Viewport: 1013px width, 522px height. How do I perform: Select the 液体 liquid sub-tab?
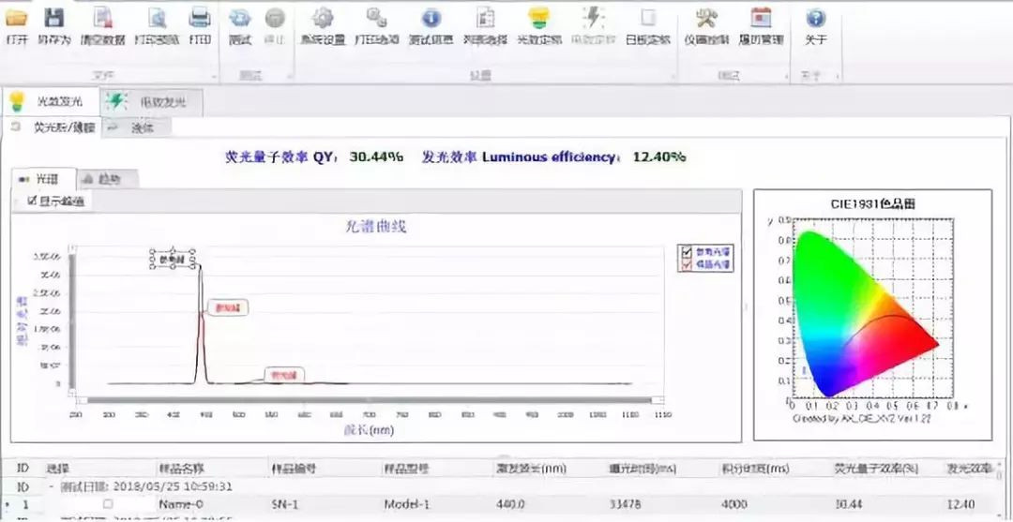[x=137, y=127]
